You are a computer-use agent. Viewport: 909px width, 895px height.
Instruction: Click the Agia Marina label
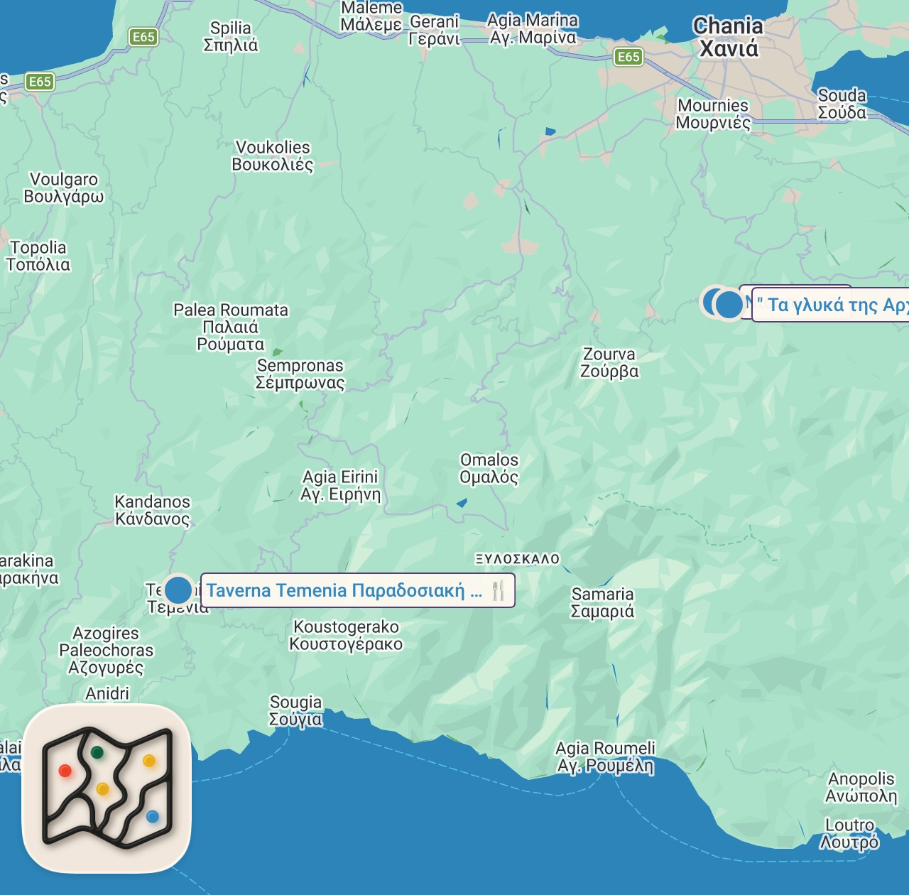[x=533, y=28]
